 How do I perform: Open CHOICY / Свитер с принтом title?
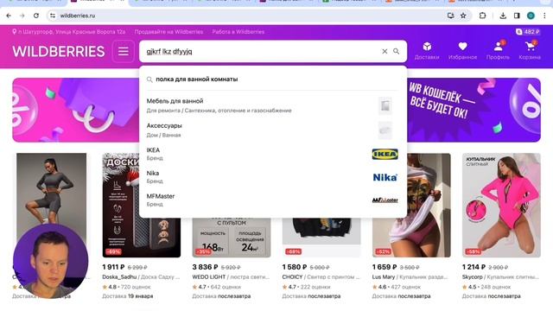(x=321, y=277)
